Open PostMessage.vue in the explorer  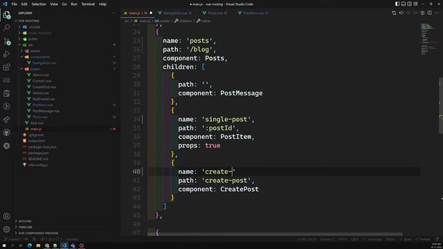tap(46, 111)
